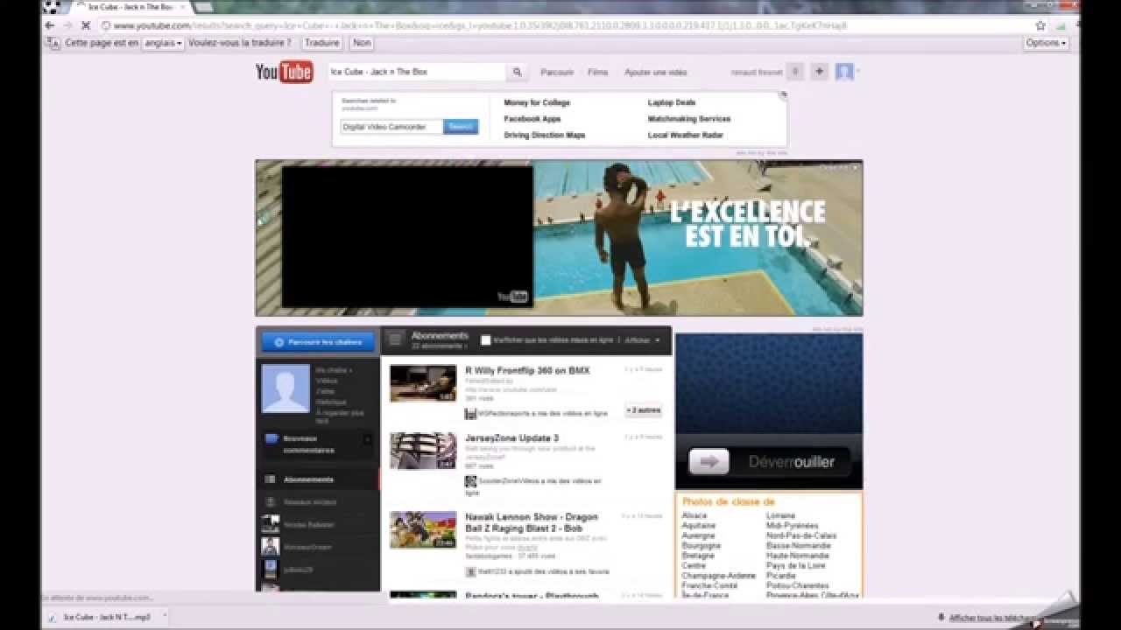Click the blue 'Parcourir les chaînes' button
This screenshot has width=1121, height=630.
coord(318,342)
